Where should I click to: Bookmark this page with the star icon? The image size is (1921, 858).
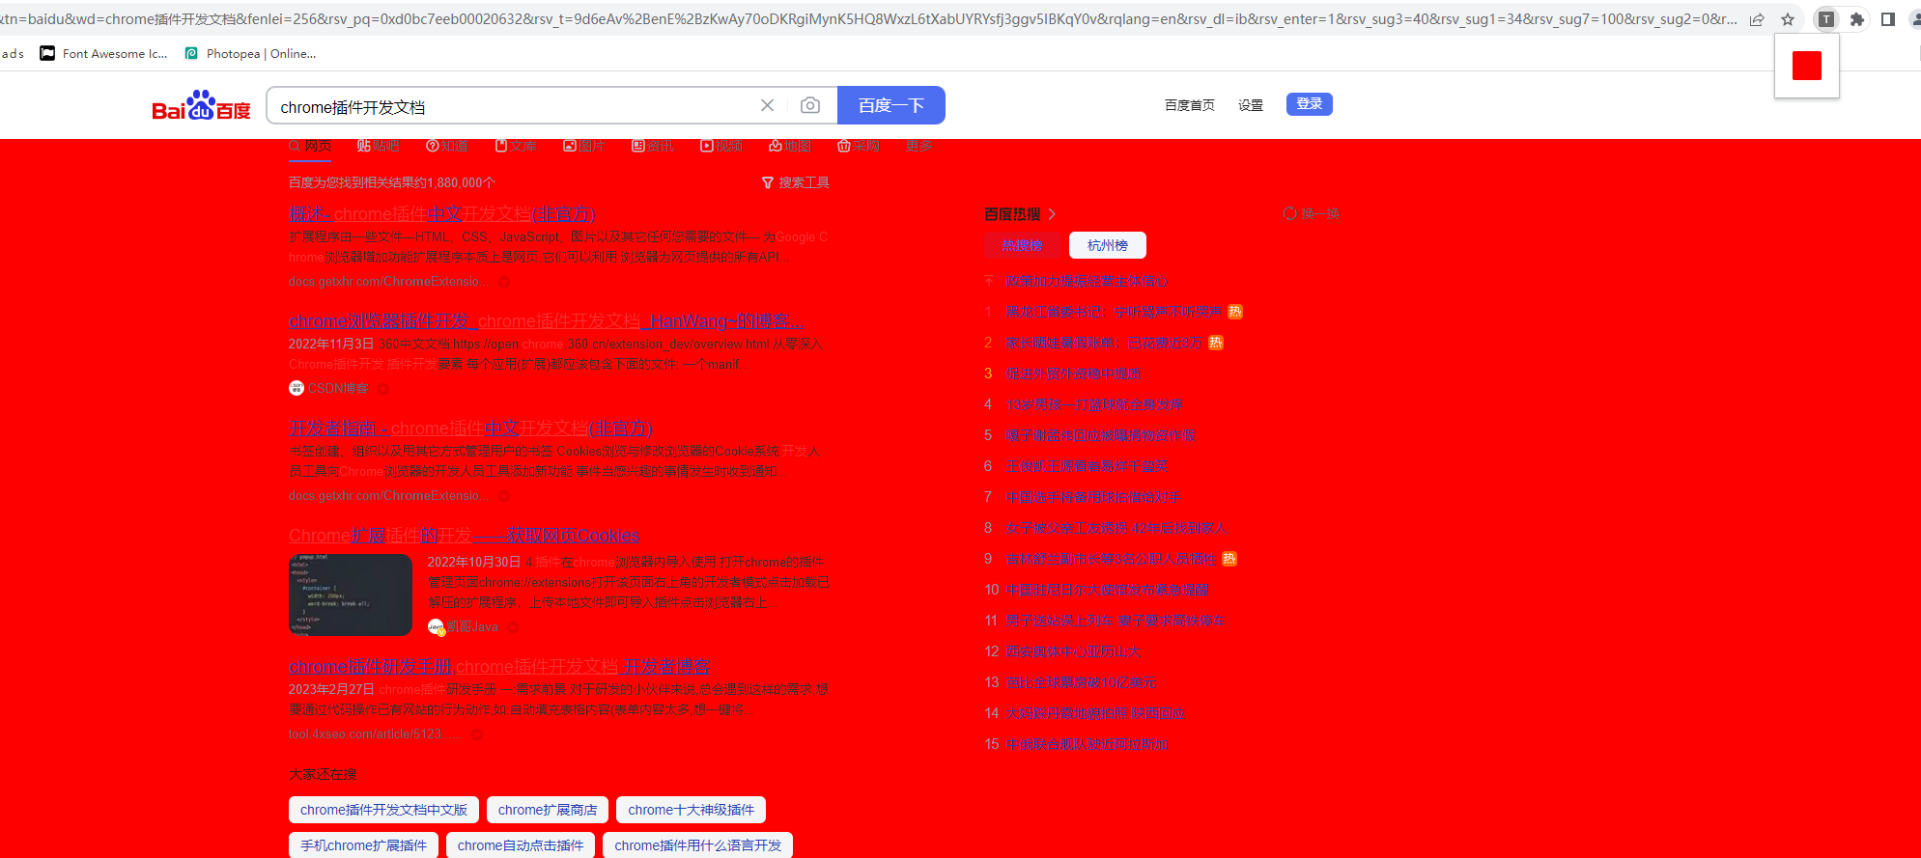[1788, 19]
